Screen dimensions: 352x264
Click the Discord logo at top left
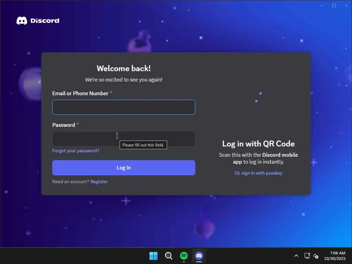click(38, 21)
